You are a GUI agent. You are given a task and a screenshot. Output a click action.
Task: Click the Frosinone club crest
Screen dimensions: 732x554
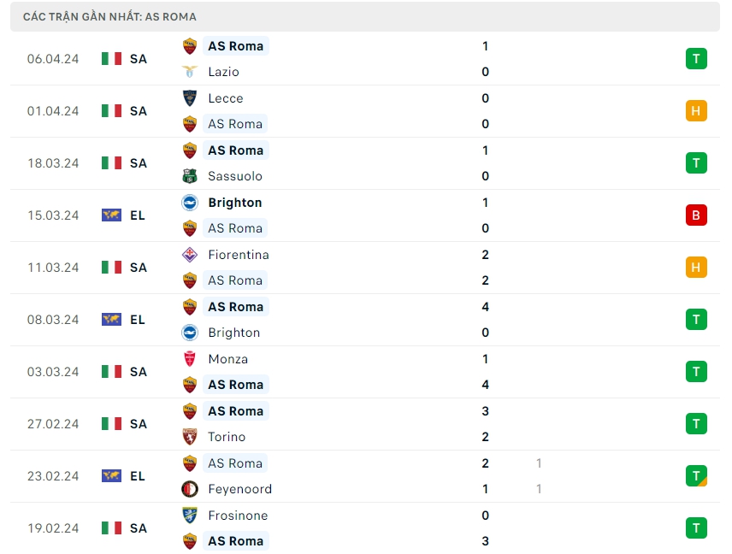[x=190, y=516]
